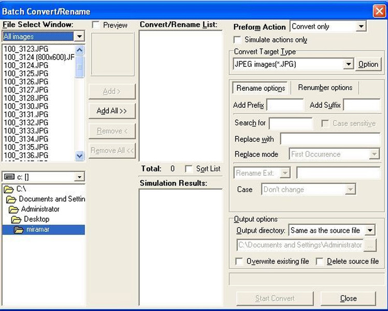Toggle the Preview checkbox
The width and height of the screenshot is (388, 311).
[95, 25]
